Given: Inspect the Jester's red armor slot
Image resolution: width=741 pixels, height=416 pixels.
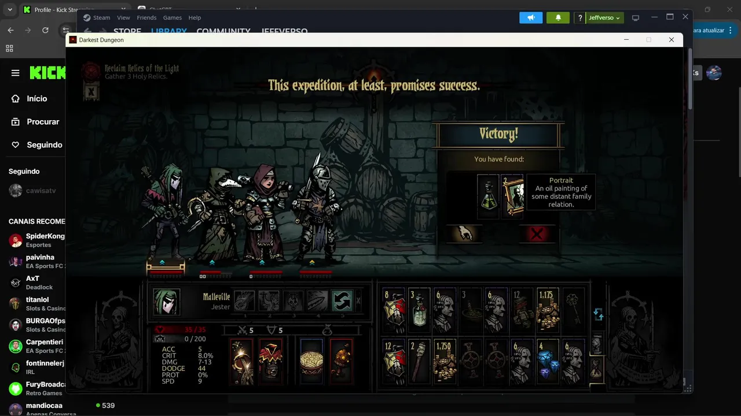Looking at the screenshot, I should pos(270,362).
